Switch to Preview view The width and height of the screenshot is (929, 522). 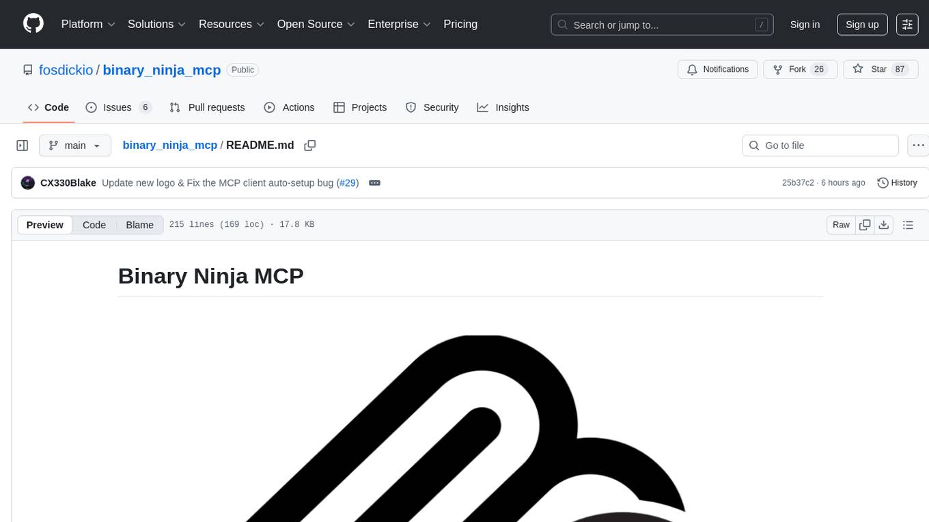click(x=45, y=225)
